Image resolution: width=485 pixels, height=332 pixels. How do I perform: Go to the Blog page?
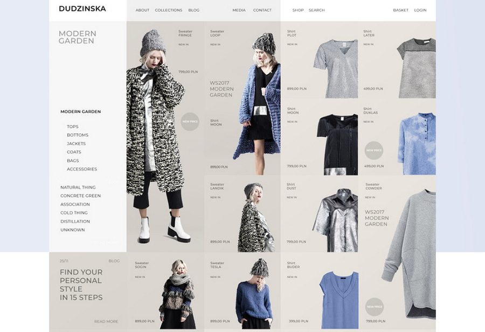tap(194, 10)
